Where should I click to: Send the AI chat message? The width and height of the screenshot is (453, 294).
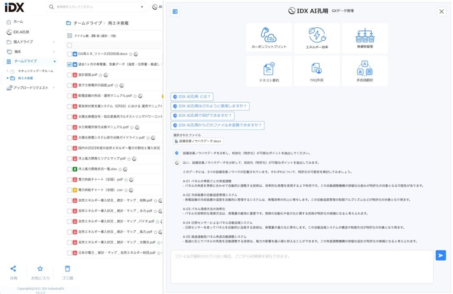(440, 255)
